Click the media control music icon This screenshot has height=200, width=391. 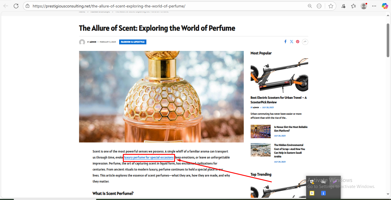click(343, 6)
